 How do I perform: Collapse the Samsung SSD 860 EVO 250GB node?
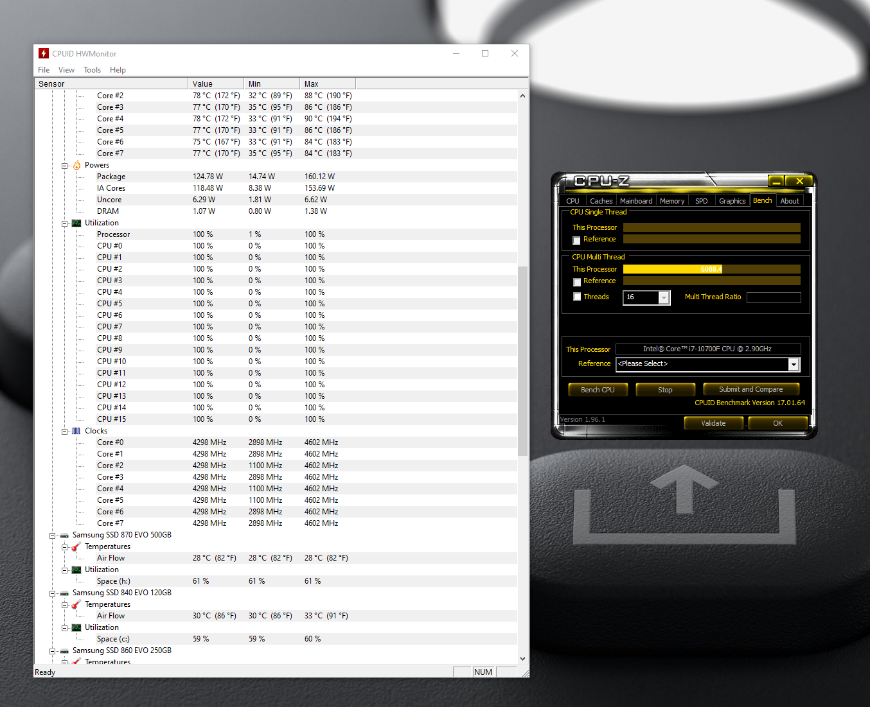(52, 651)
